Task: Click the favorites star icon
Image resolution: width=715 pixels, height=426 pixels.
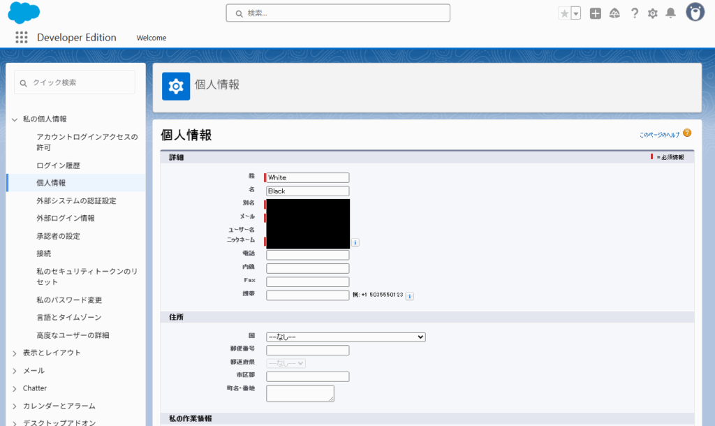Action: tap(564, 13)
